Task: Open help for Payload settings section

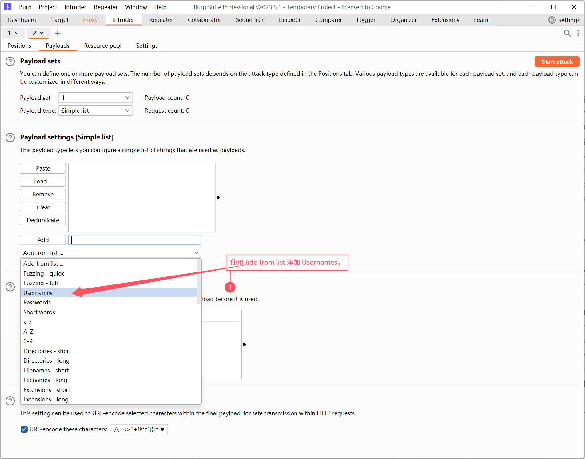Action: tap(10, 138)
